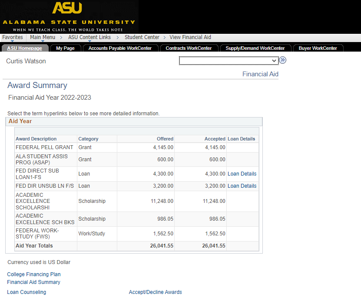Switch to the Contracts WorkCenter tab
The image size is (361, 300).
coord(189,48)
